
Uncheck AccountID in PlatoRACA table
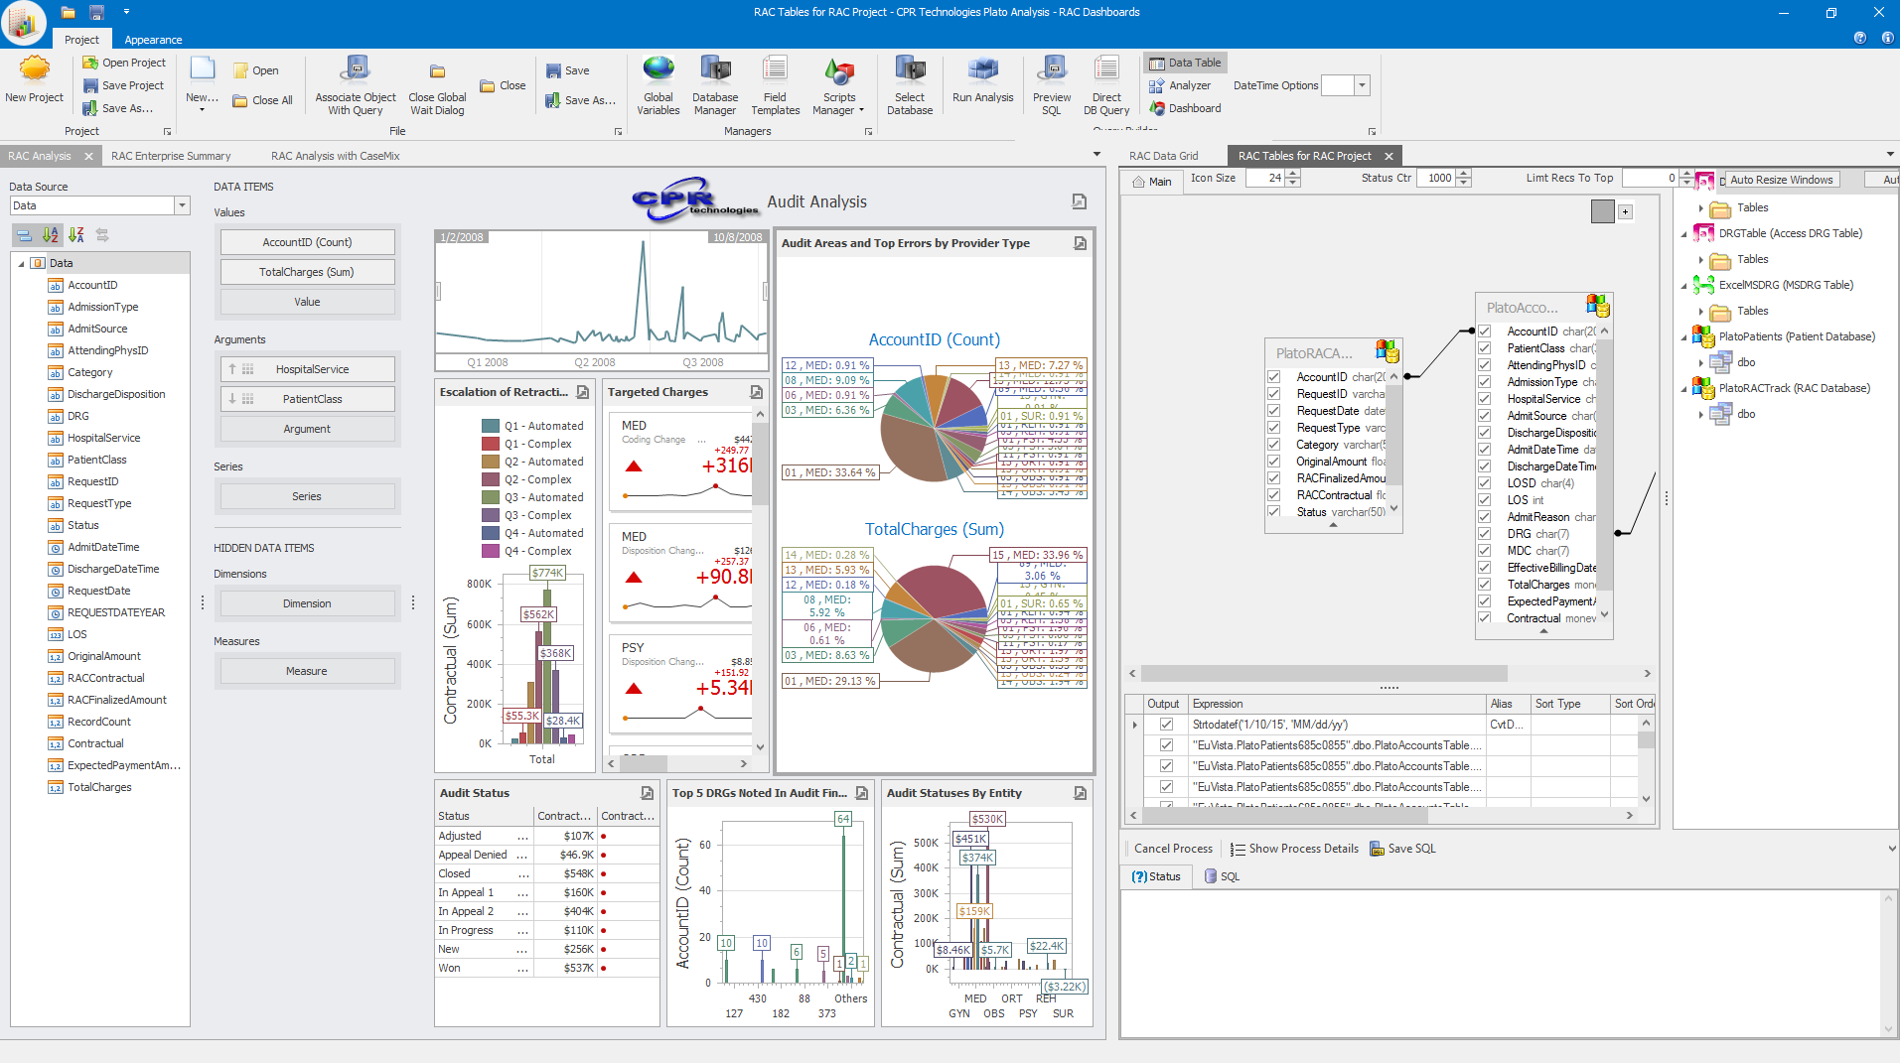(x=1273, y=377)
